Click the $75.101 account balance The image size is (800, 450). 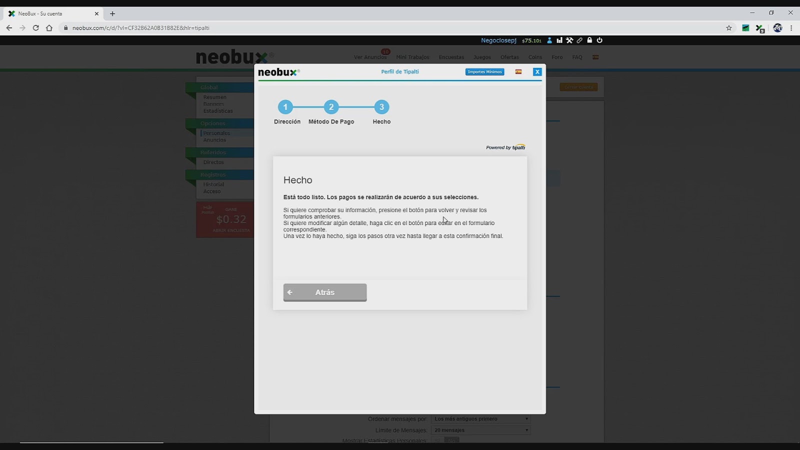531,40
